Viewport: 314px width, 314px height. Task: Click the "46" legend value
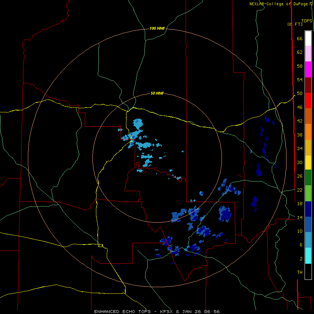tap(300, 107)
